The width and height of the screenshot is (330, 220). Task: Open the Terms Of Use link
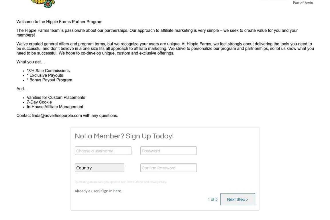click(135, 182)
